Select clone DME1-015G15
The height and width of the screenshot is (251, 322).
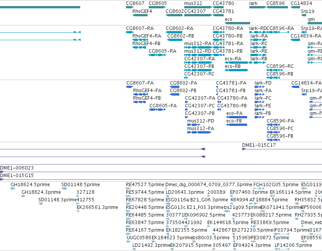tap(17, 176)
